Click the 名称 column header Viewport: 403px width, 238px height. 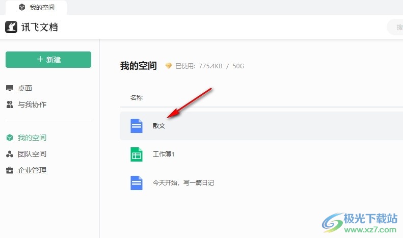(x=137, y=98)
